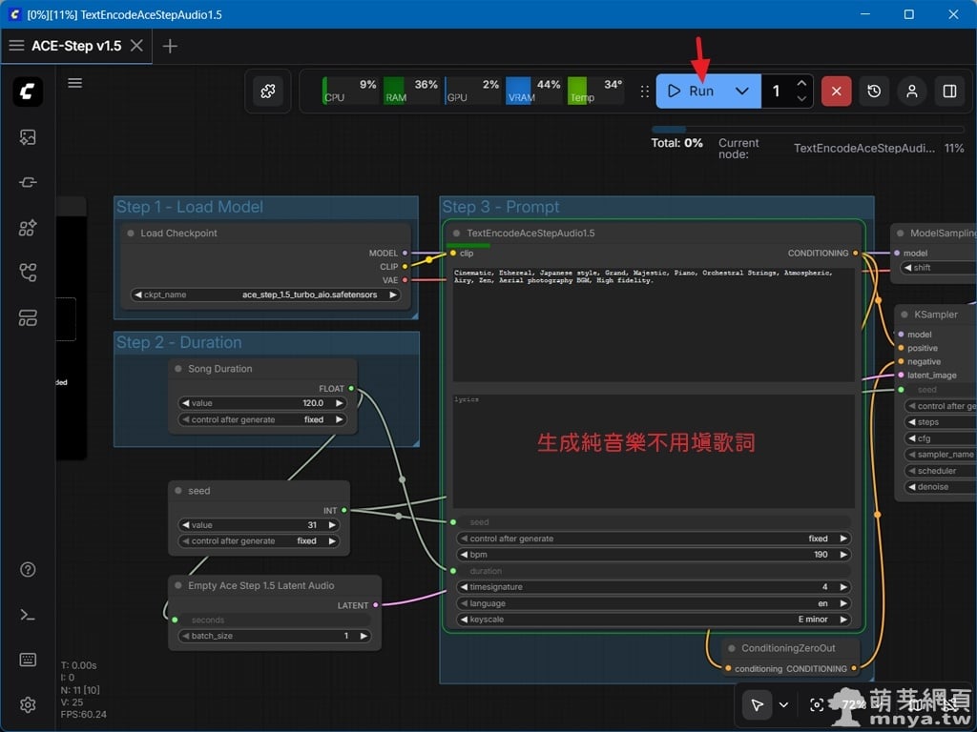Collapse the TextEncodeAceStepAudio1.5 node
The width and height of the screenshot is (977, 732).
(x=457, y=234)
